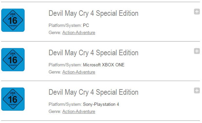Click Platform/System label in the XBOX ONE entry
This screenshot has height=123, width=202.
coord(65,65)
